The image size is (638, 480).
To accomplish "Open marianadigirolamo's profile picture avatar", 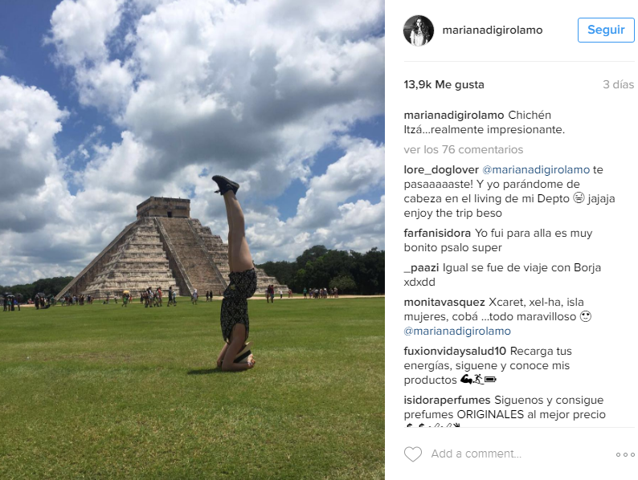I will coord(419,31).
